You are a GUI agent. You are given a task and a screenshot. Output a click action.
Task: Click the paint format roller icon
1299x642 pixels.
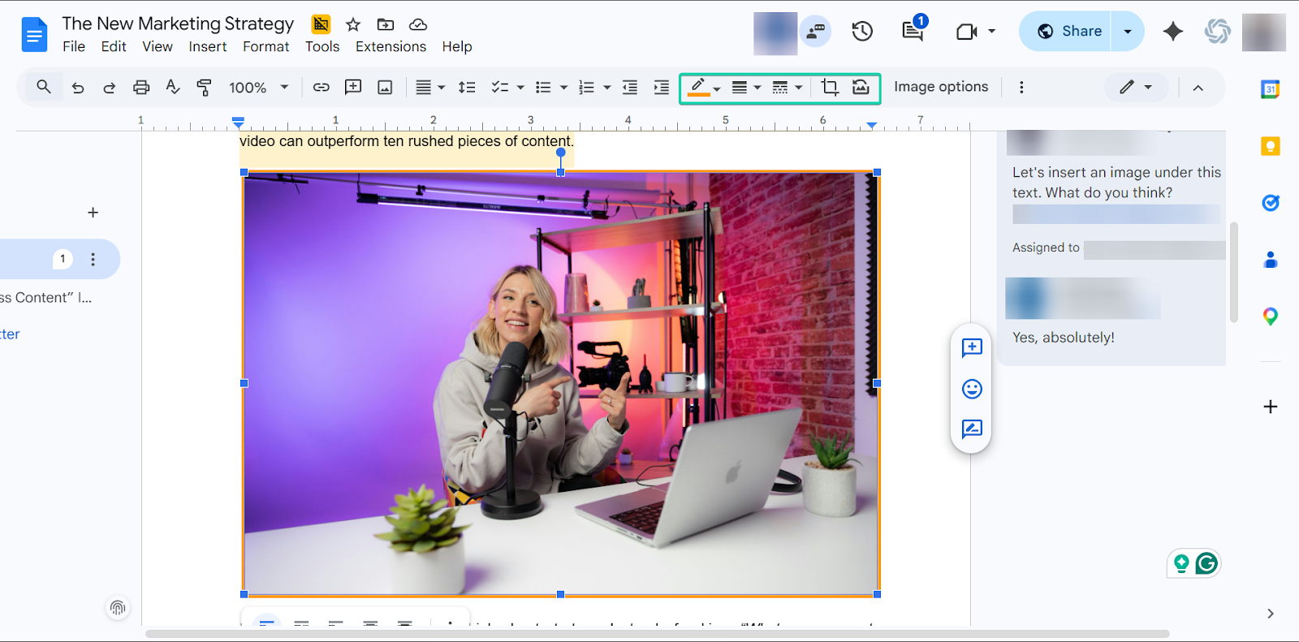205,87
